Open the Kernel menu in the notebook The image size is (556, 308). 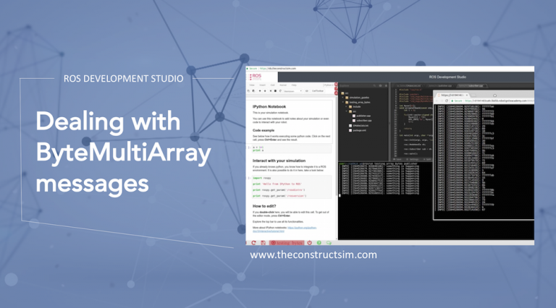tap(283, 85)
